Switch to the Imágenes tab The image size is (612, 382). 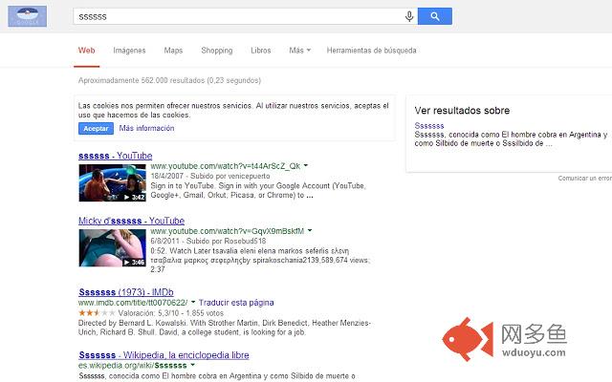(129, 51)
